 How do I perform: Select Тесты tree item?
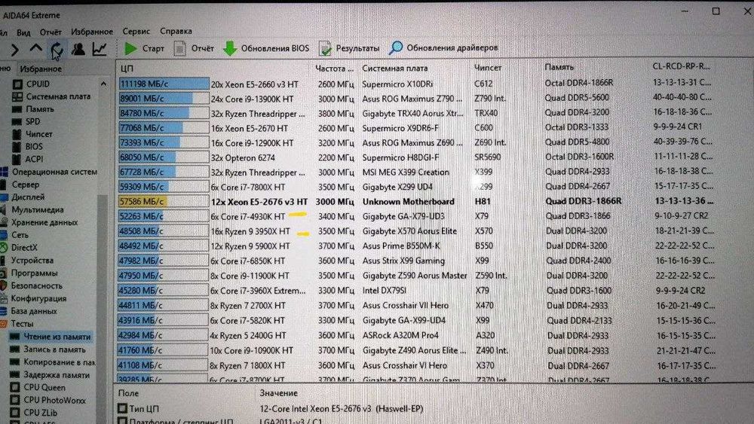[x=17, y=324]
